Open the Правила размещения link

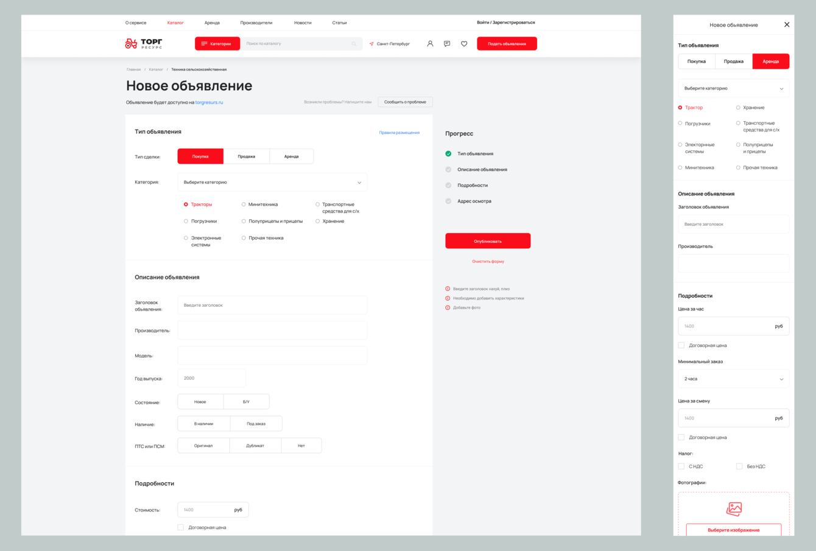pyautogui.click(x=399, y=133)
